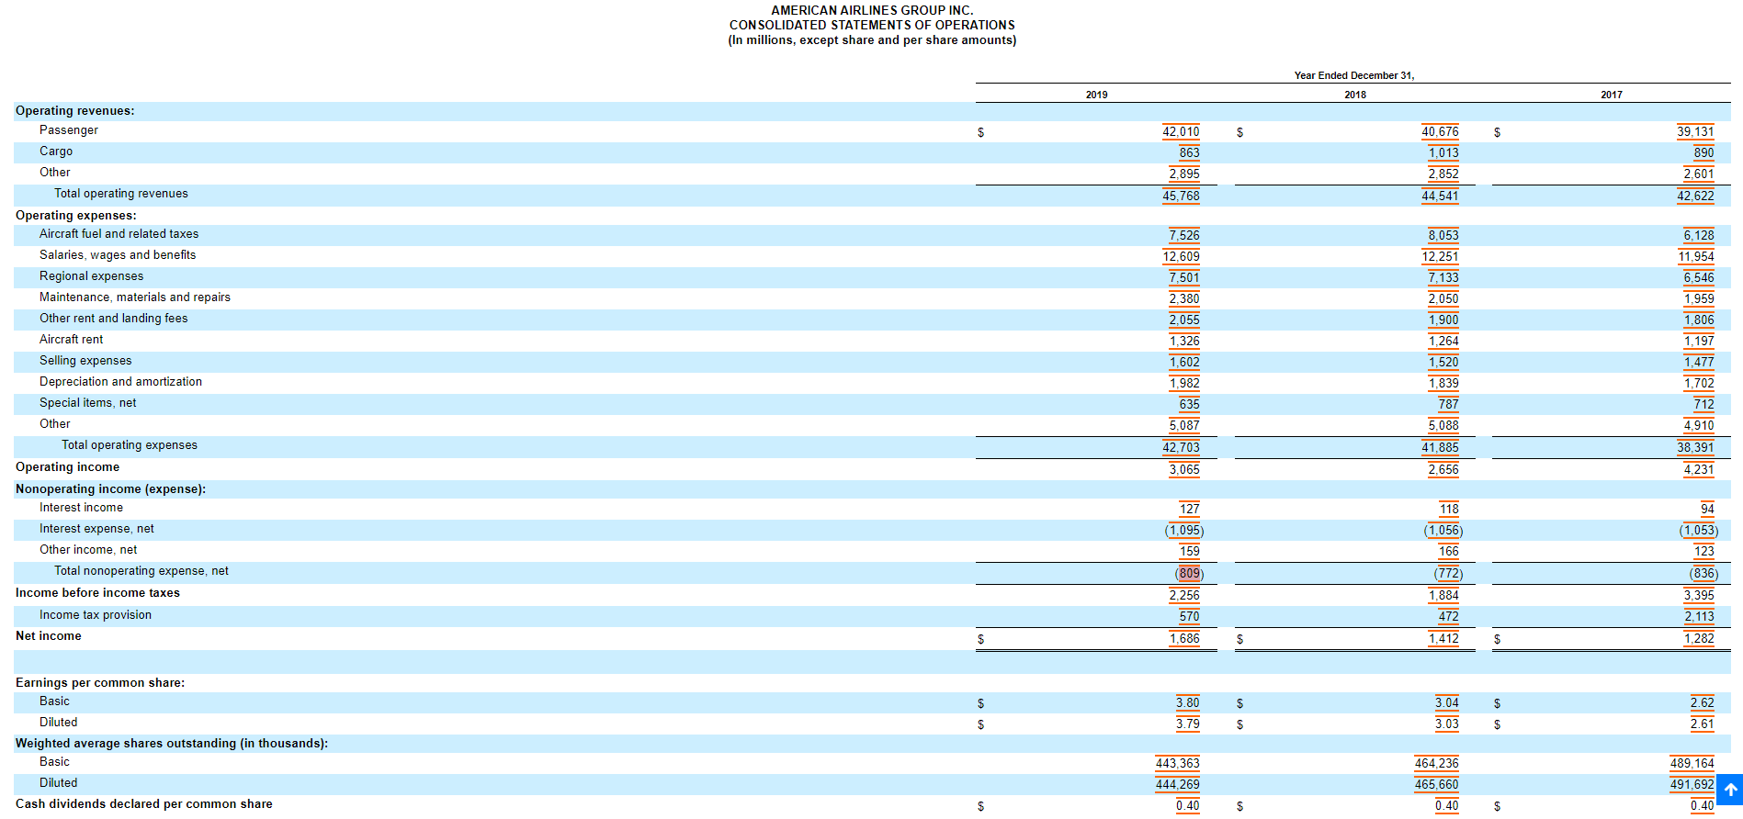This screenshot has height=819, width=1743.
Task: Select 2019 Total operating expenses 42,703
Action: click(x=1181, y=448)
